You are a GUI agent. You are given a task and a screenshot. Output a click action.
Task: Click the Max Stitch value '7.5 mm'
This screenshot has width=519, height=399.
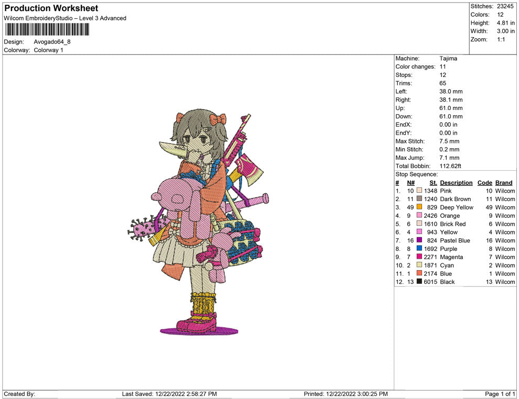[449, 141]
